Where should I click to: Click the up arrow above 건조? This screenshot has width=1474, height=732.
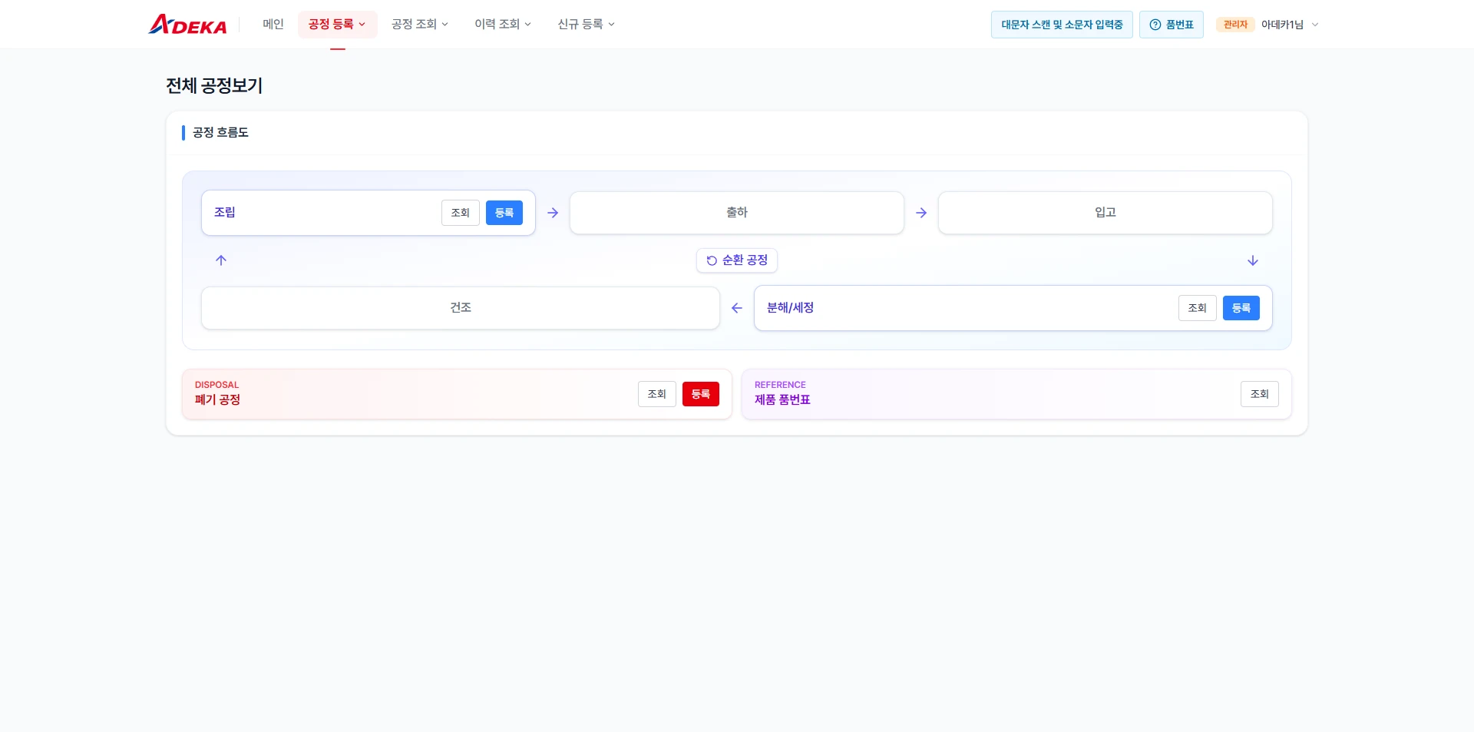pos(221,260)
